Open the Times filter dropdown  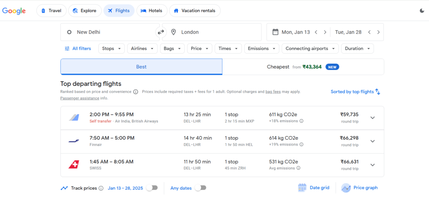[x=228, y=49]
